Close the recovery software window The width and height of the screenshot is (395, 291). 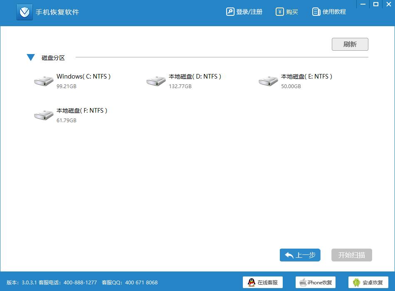click(x=389, y=4)
